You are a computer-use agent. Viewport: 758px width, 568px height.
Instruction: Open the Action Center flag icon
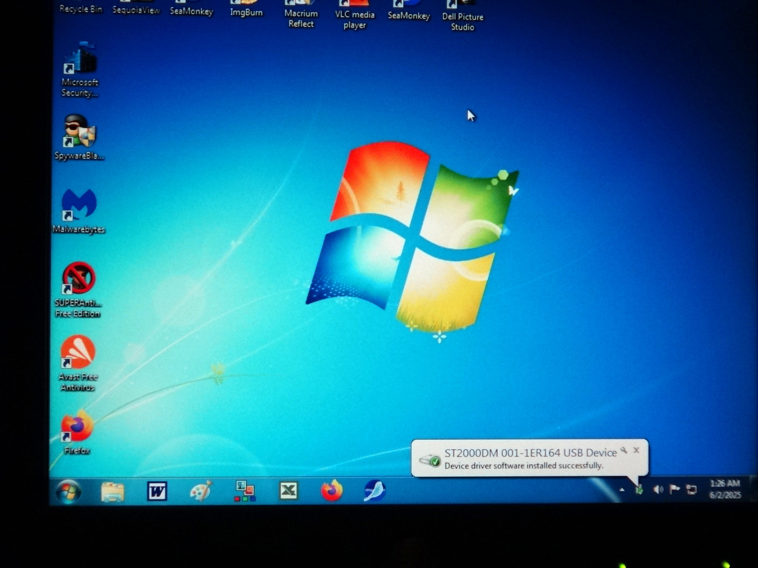674,490
